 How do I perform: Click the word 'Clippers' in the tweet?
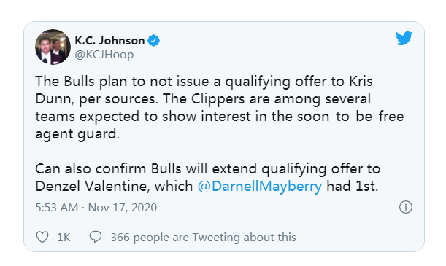218,99
